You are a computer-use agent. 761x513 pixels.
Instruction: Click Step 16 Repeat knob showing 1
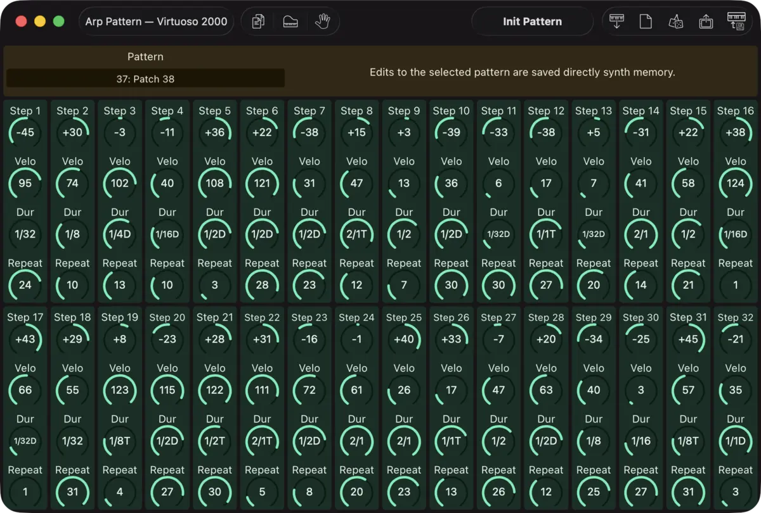tap(736, 285)
